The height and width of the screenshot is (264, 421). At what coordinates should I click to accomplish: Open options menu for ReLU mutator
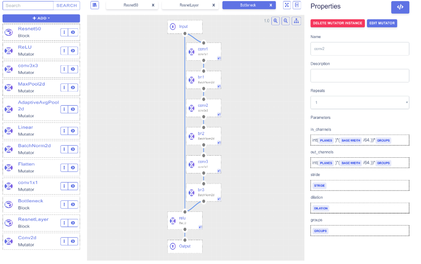click(64, 51)
